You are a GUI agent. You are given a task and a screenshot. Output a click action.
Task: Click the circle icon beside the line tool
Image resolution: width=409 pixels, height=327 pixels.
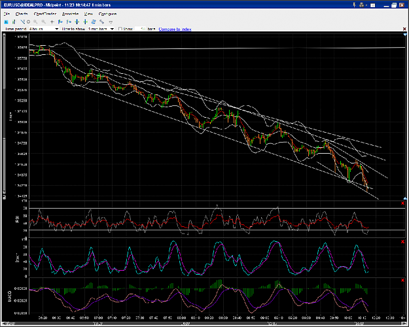(x=28, y=22)
